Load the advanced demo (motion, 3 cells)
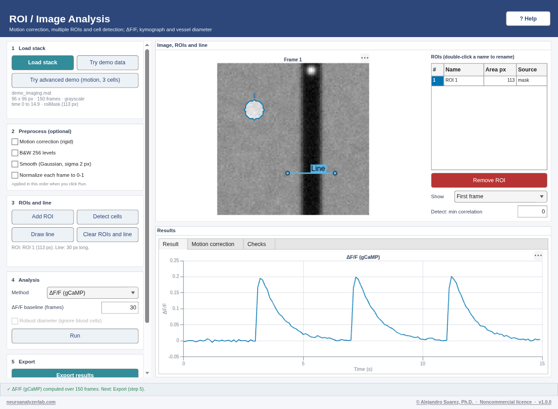Image resolution: width=558 pixels, height=409 pixels. tap(75, 80)
